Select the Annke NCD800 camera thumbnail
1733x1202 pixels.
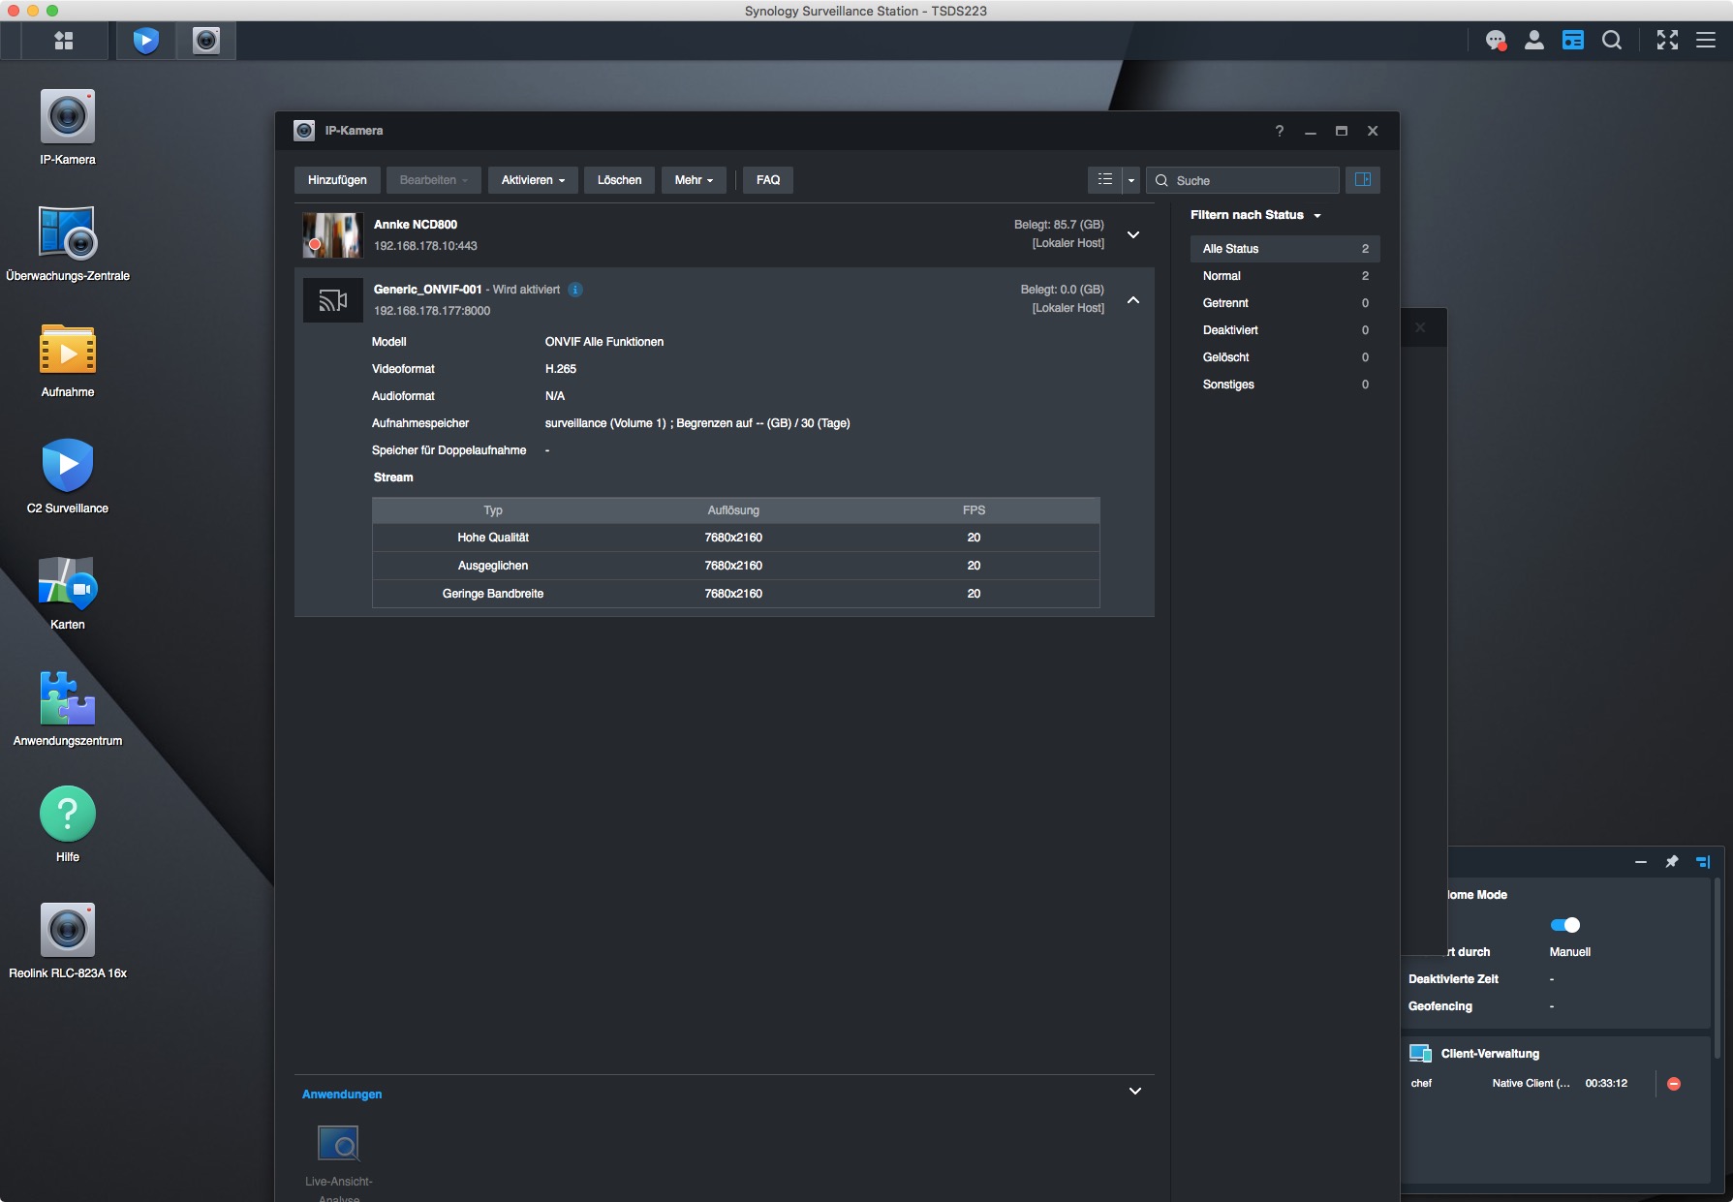pos(332,235)
